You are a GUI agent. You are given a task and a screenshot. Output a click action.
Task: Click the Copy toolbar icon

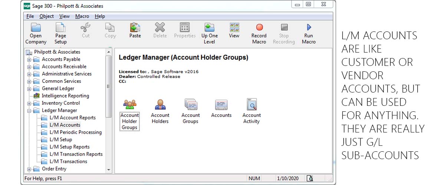110,28
